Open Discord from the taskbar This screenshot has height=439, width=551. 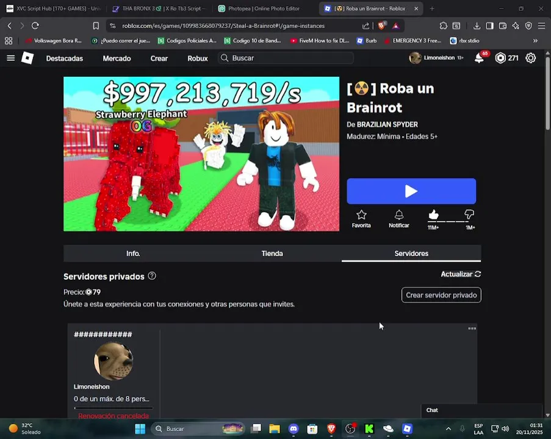point(294,429)
